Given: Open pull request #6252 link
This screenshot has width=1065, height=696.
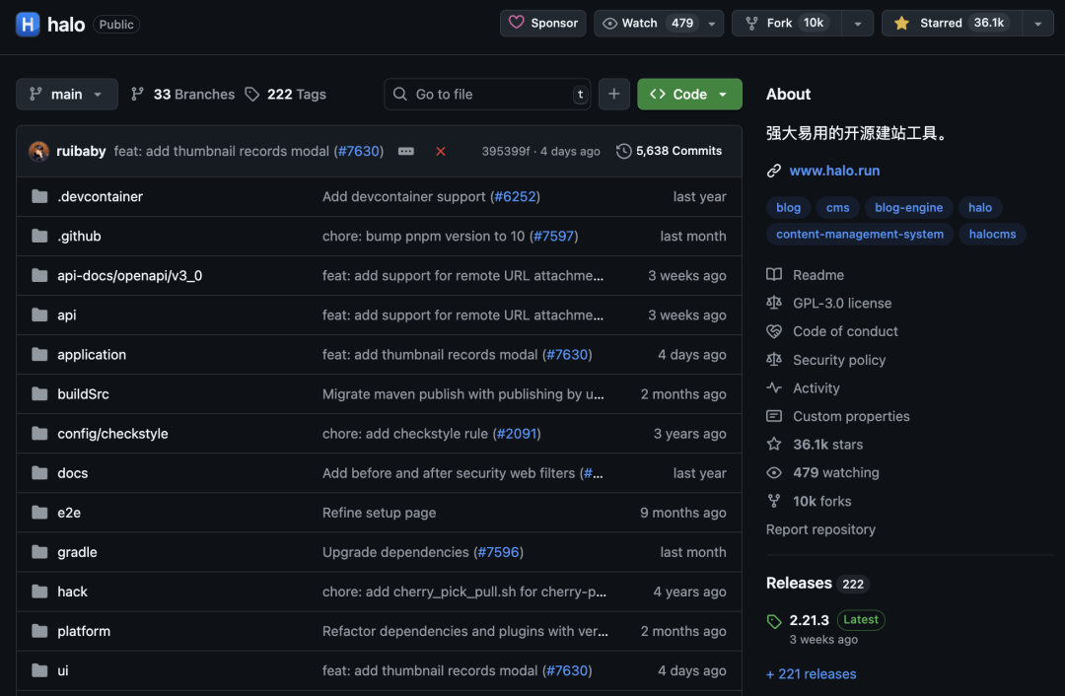Looking at the screenshot, I should [515, 196].
